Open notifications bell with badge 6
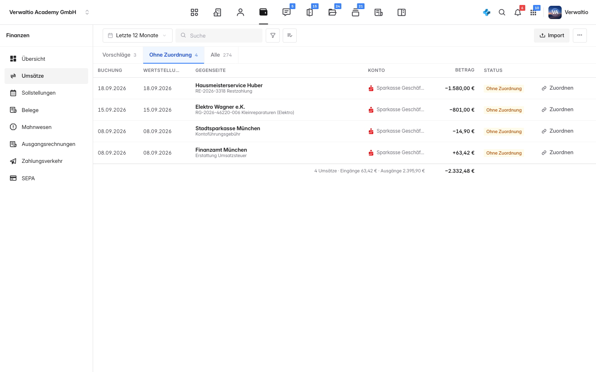The image size is (596, 372). click(518, 12)
